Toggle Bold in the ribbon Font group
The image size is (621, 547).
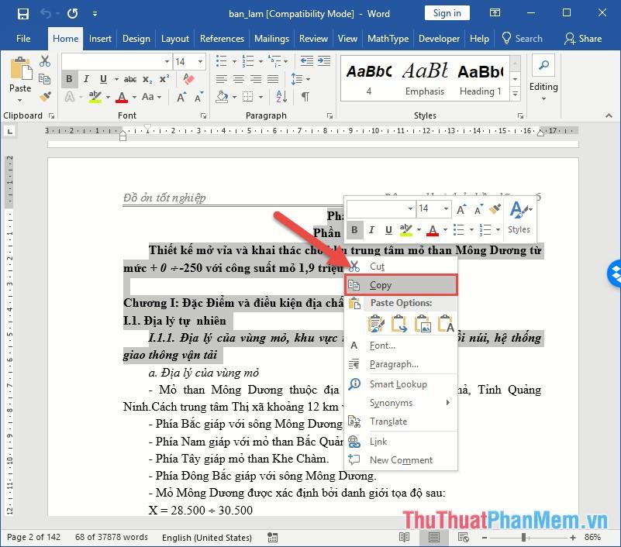click(x=69, y=79)
